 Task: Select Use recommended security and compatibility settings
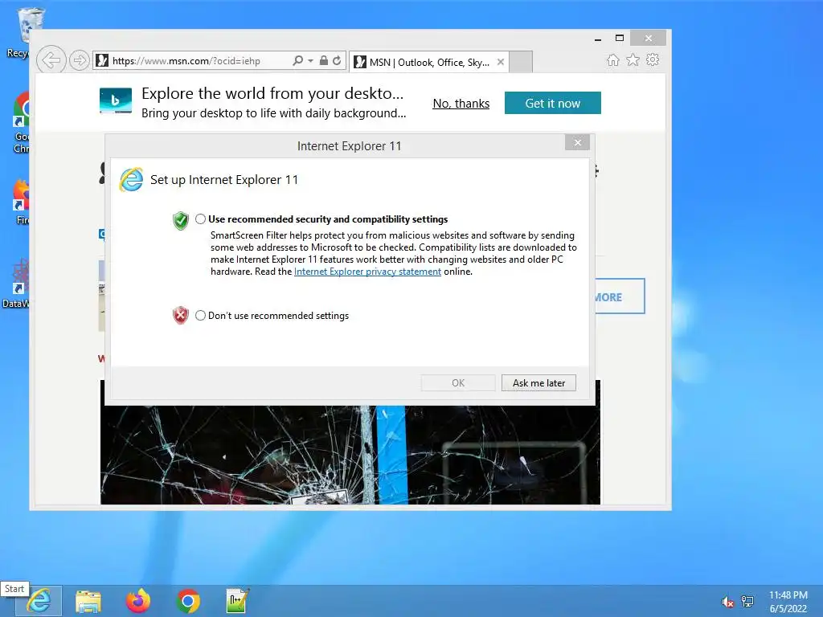(x=200, y=219)
